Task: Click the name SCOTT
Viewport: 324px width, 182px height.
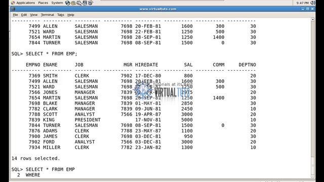Action: point(50,114)
